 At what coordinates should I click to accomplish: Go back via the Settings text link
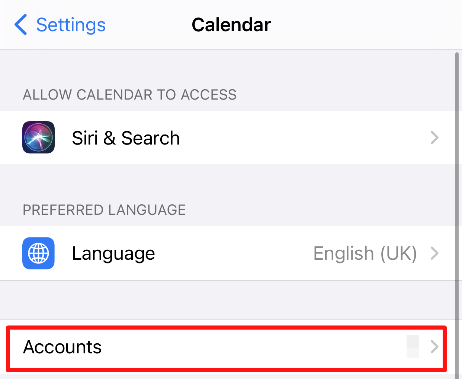[71, 25]
